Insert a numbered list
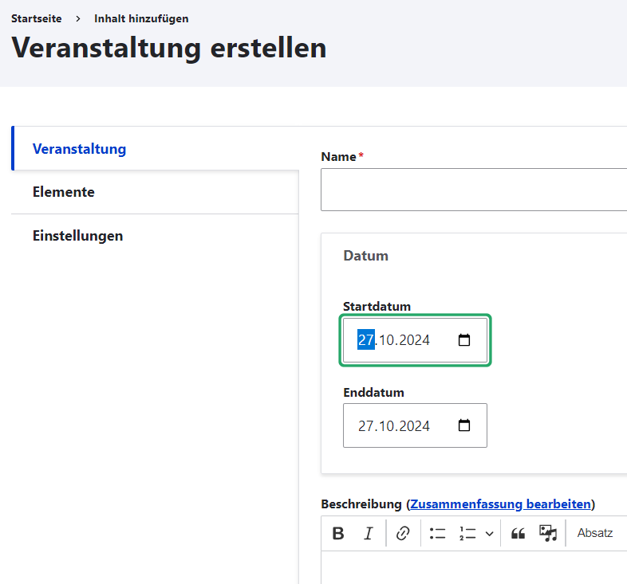Image resolution: width=627 pixels, height=584 pixels. (x=467, y=534)
